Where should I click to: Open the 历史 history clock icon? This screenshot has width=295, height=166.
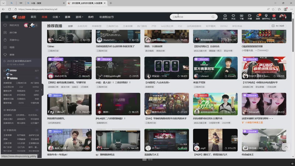225,17
